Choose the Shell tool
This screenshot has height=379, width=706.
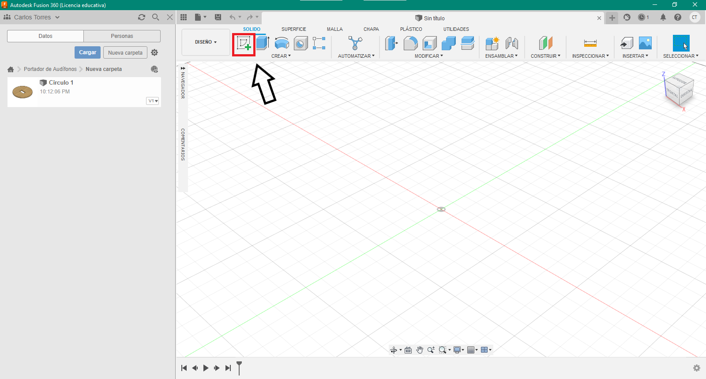click(429, 43)
